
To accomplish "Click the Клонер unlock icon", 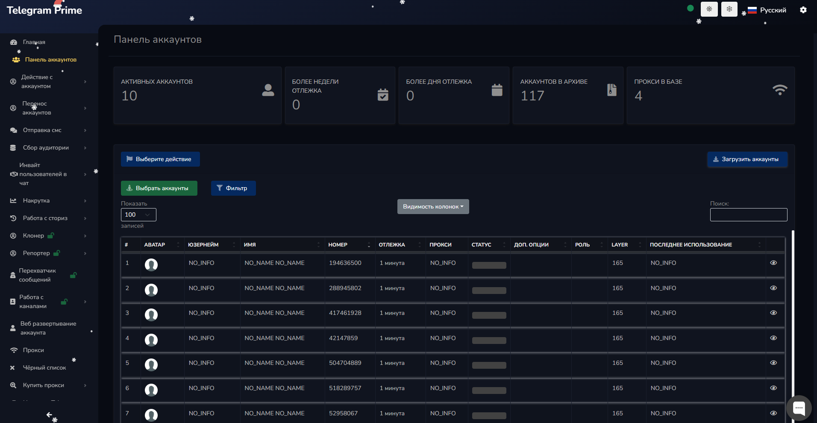I will pyautogui.click(x=51, y=235).
